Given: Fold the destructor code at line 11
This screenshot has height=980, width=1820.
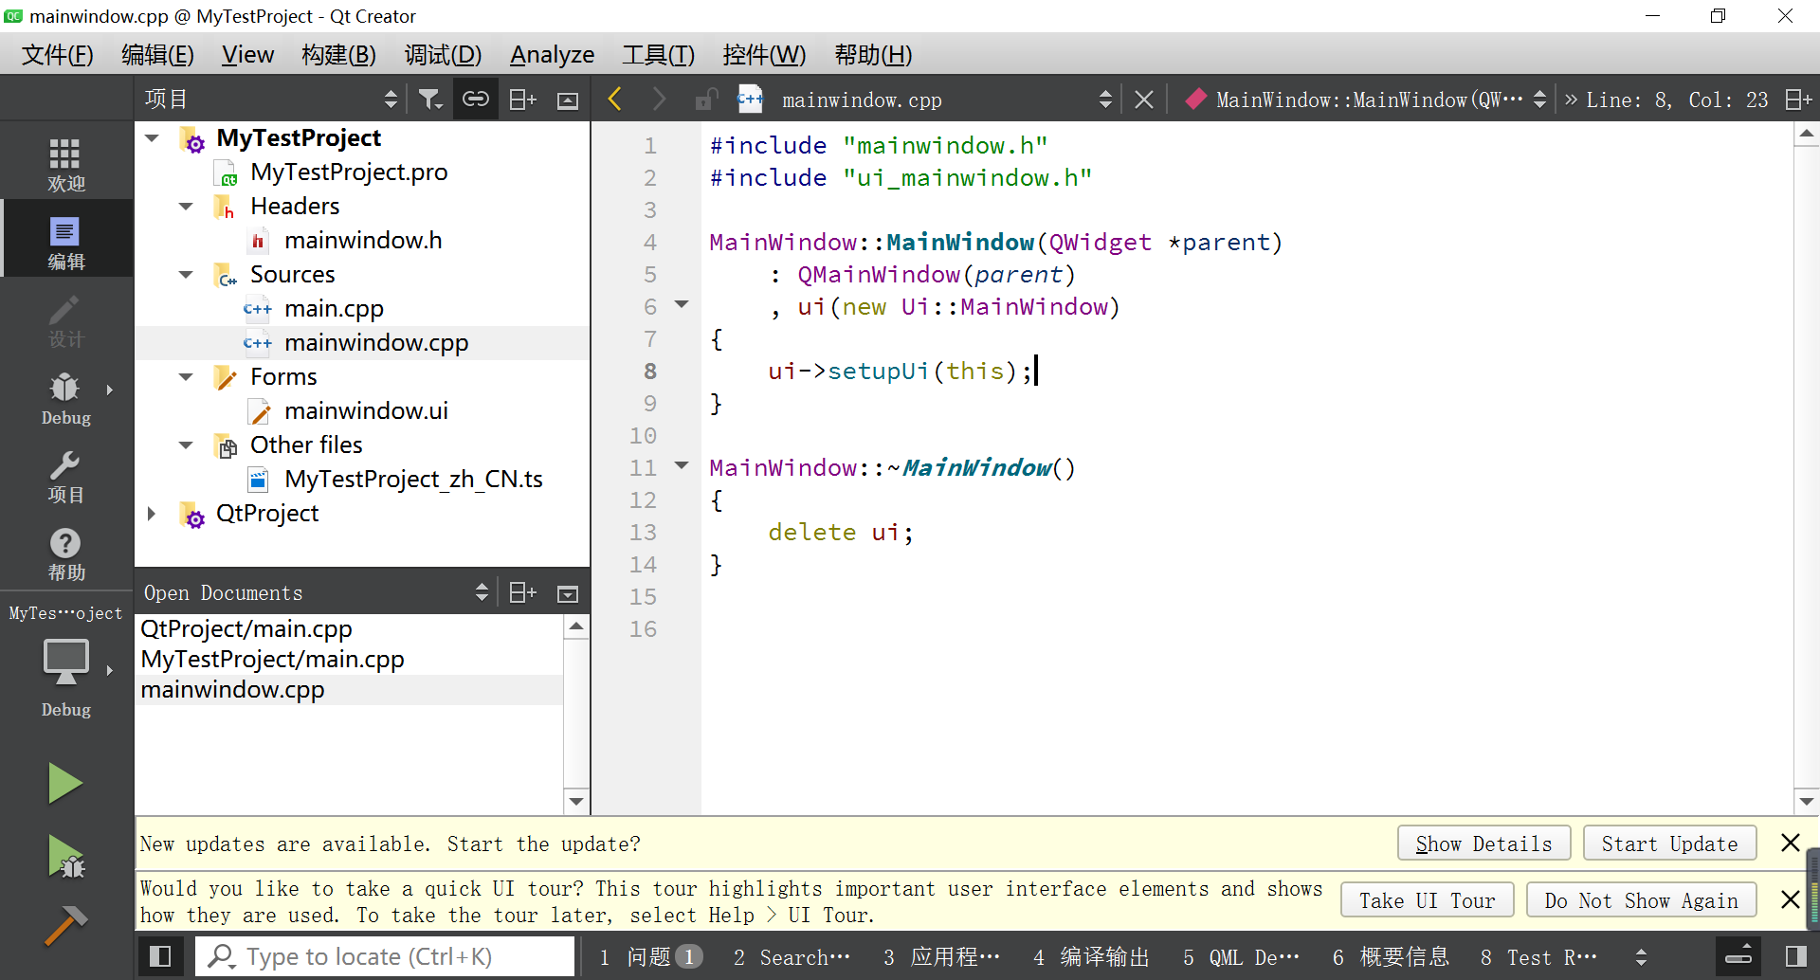Looking at the screenshot, I should coord(682,465).
